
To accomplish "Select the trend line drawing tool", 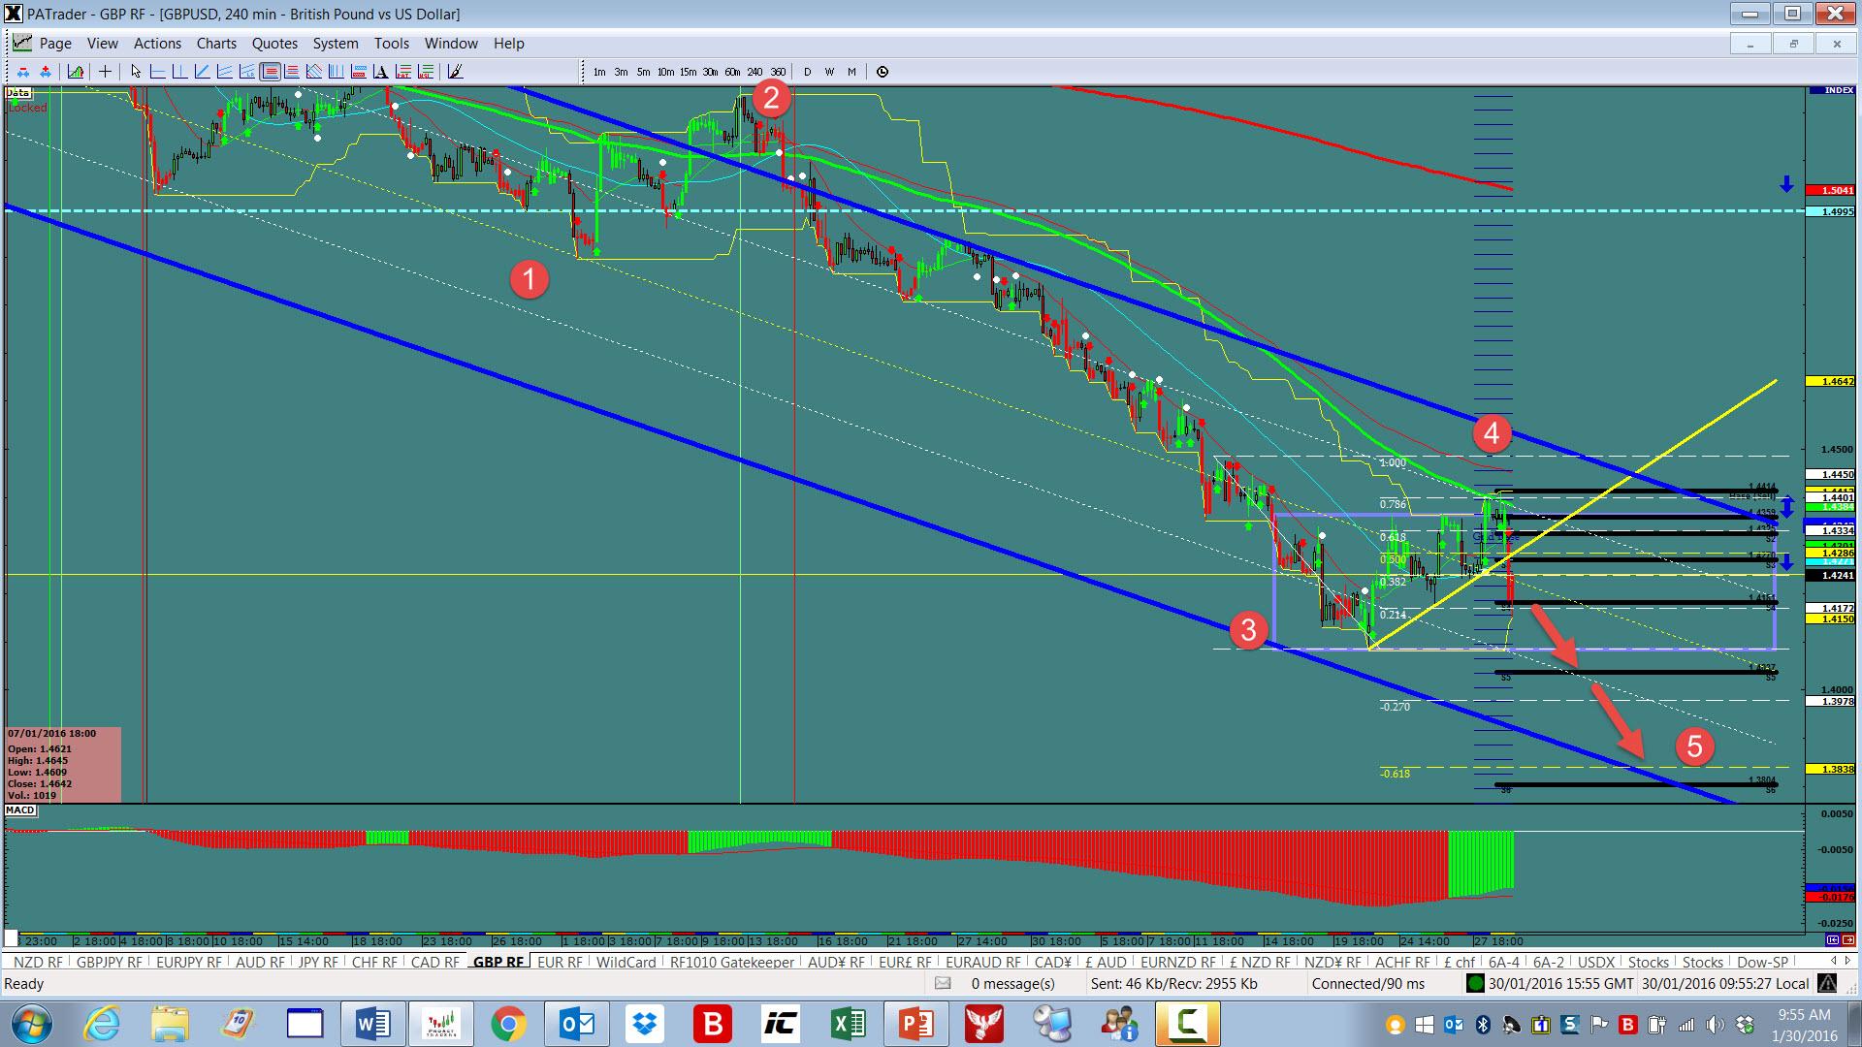I will coord(202,71).
